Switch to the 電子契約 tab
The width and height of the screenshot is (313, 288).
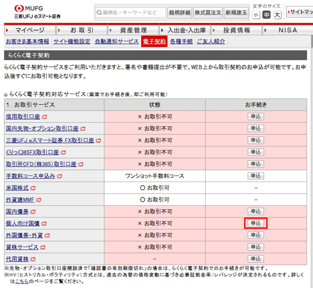point(153,42)
